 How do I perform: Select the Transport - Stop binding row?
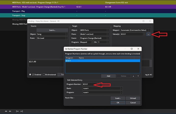(18, 16)
